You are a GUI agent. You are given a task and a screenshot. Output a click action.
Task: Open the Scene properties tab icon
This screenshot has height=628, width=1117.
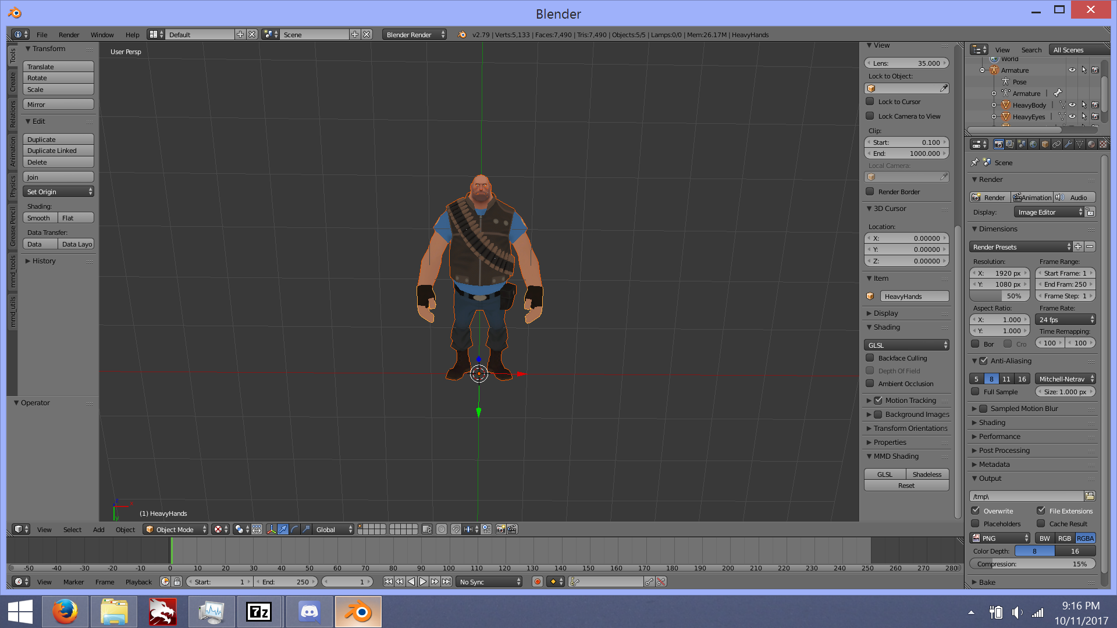(1022, 144)
